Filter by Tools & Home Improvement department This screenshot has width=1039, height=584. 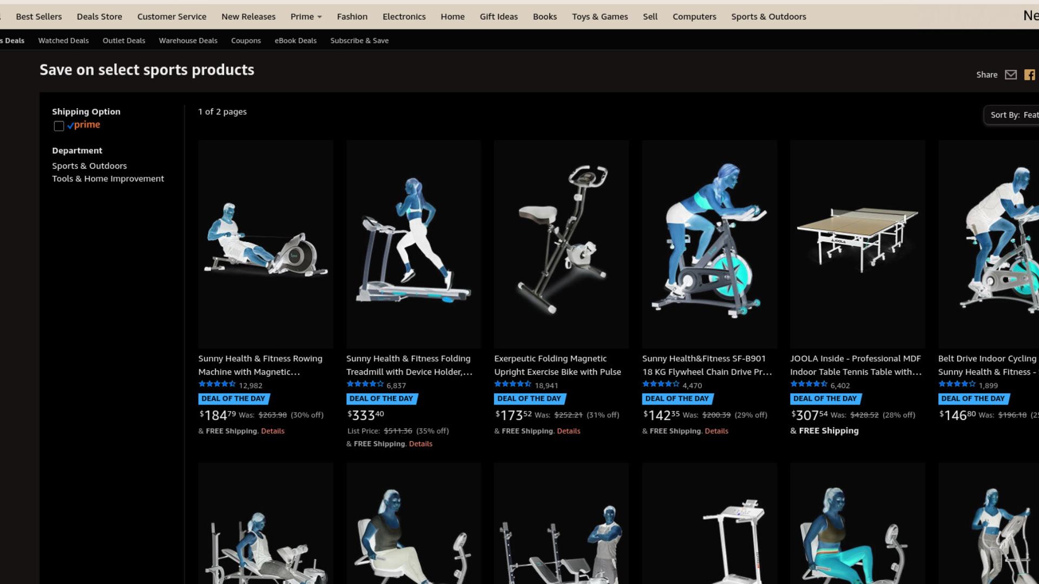[108, 179]
